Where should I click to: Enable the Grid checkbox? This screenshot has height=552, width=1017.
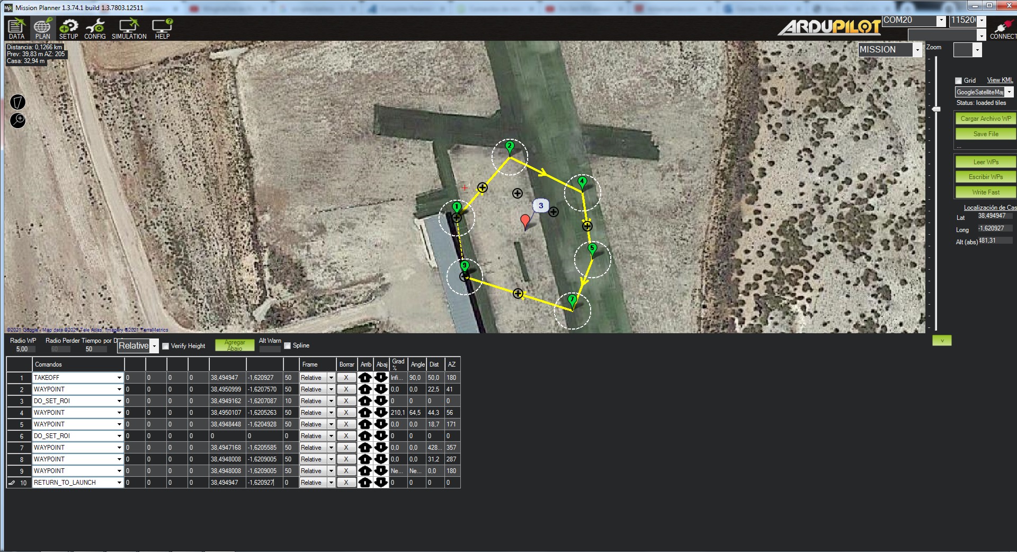click(x=958, y=81)
